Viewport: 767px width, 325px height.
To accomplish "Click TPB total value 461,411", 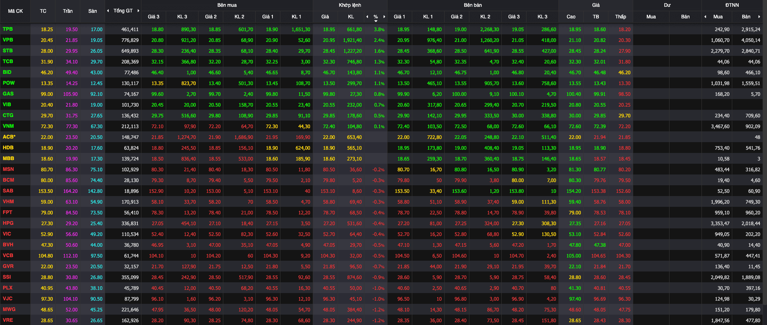I will 130,30.
